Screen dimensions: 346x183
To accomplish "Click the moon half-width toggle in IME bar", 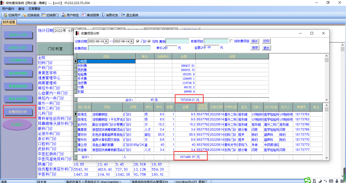I will click(320, 181).
